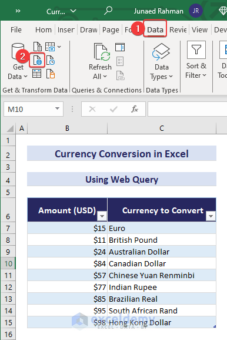Switch to the Review tab
This screenshot has width=227, height=340.
(178, 29)
